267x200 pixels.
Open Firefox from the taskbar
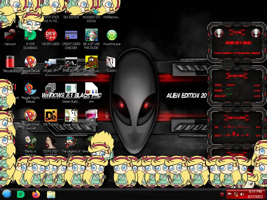36,194
